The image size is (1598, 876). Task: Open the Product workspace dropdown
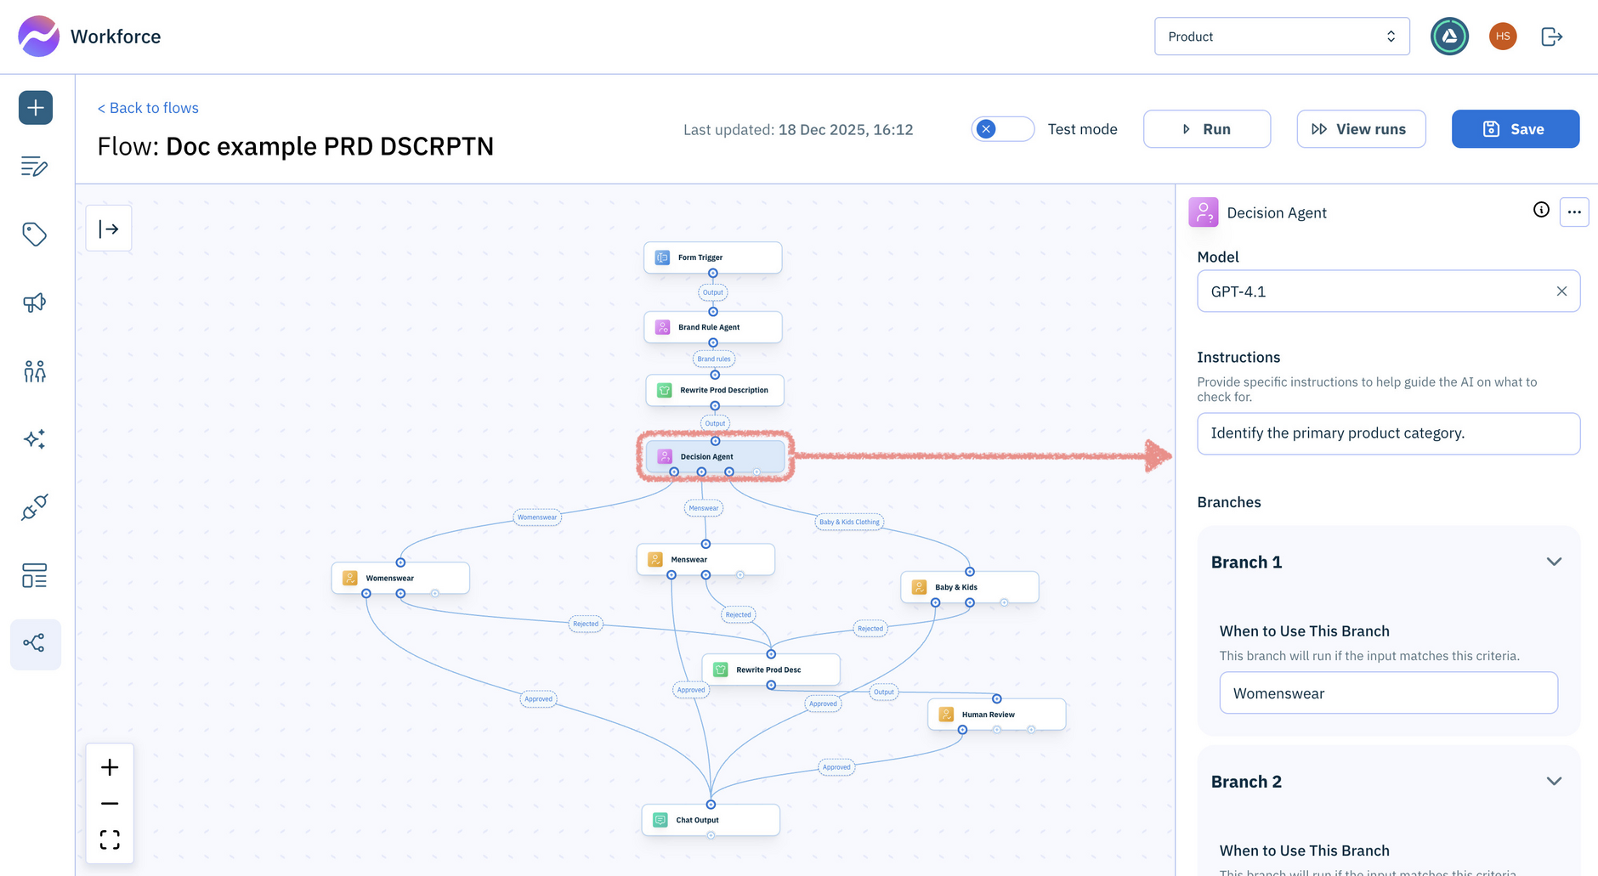tap(1281, 37)
